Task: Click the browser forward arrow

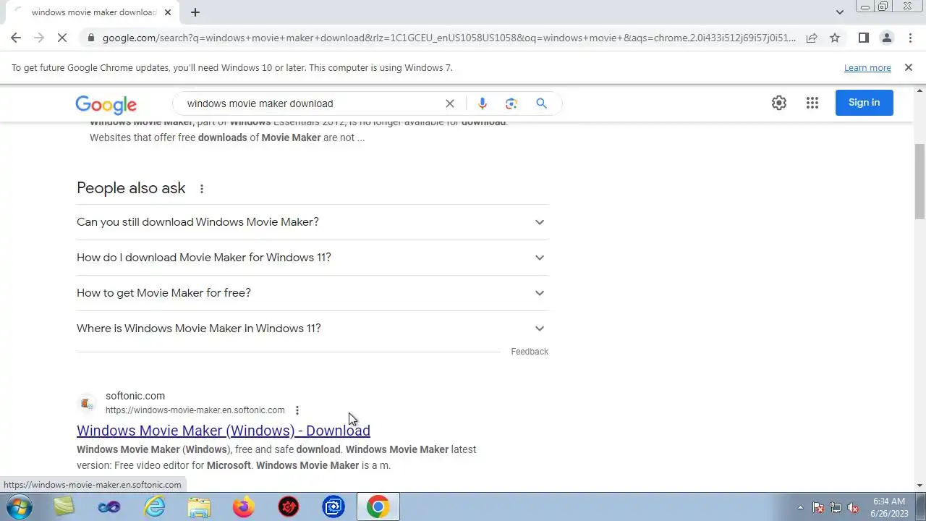Action: (x=39, y=38)
